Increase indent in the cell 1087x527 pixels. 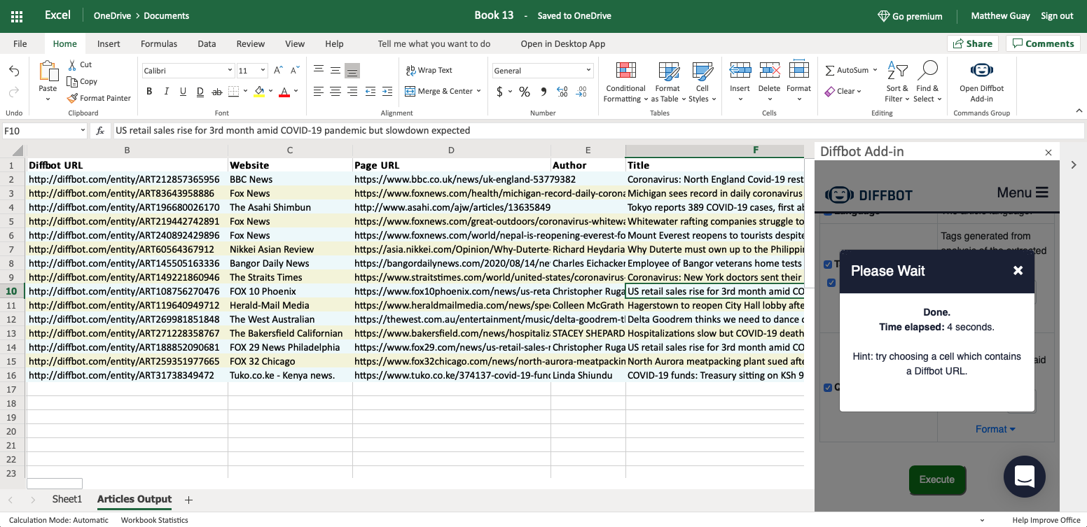(x=386, y=91)
